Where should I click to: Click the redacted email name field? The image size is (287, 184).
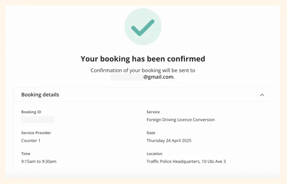pos(126,77)
